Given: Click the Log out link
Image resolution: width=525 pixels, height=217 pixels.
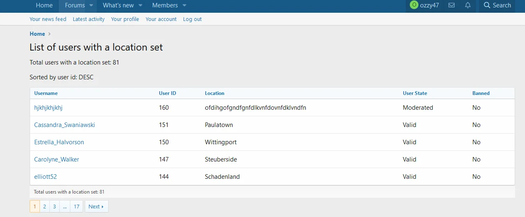Looking at the screenshot, I should [x=192, y=19].
